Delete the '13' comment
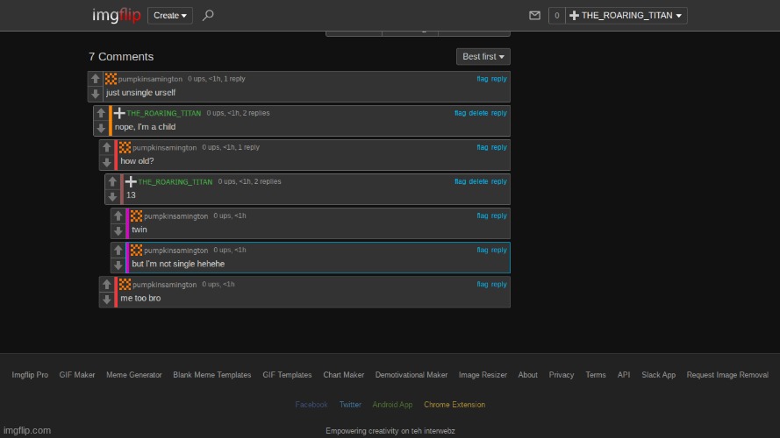Viewport: 780px width, 438px height. coord(478,181)
